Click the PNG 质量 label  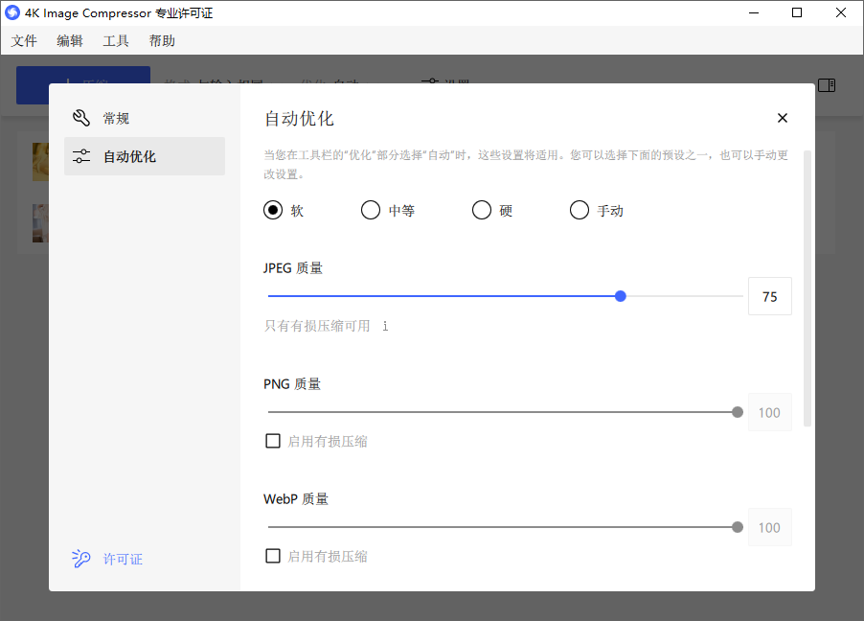click(x=292, y=384)
